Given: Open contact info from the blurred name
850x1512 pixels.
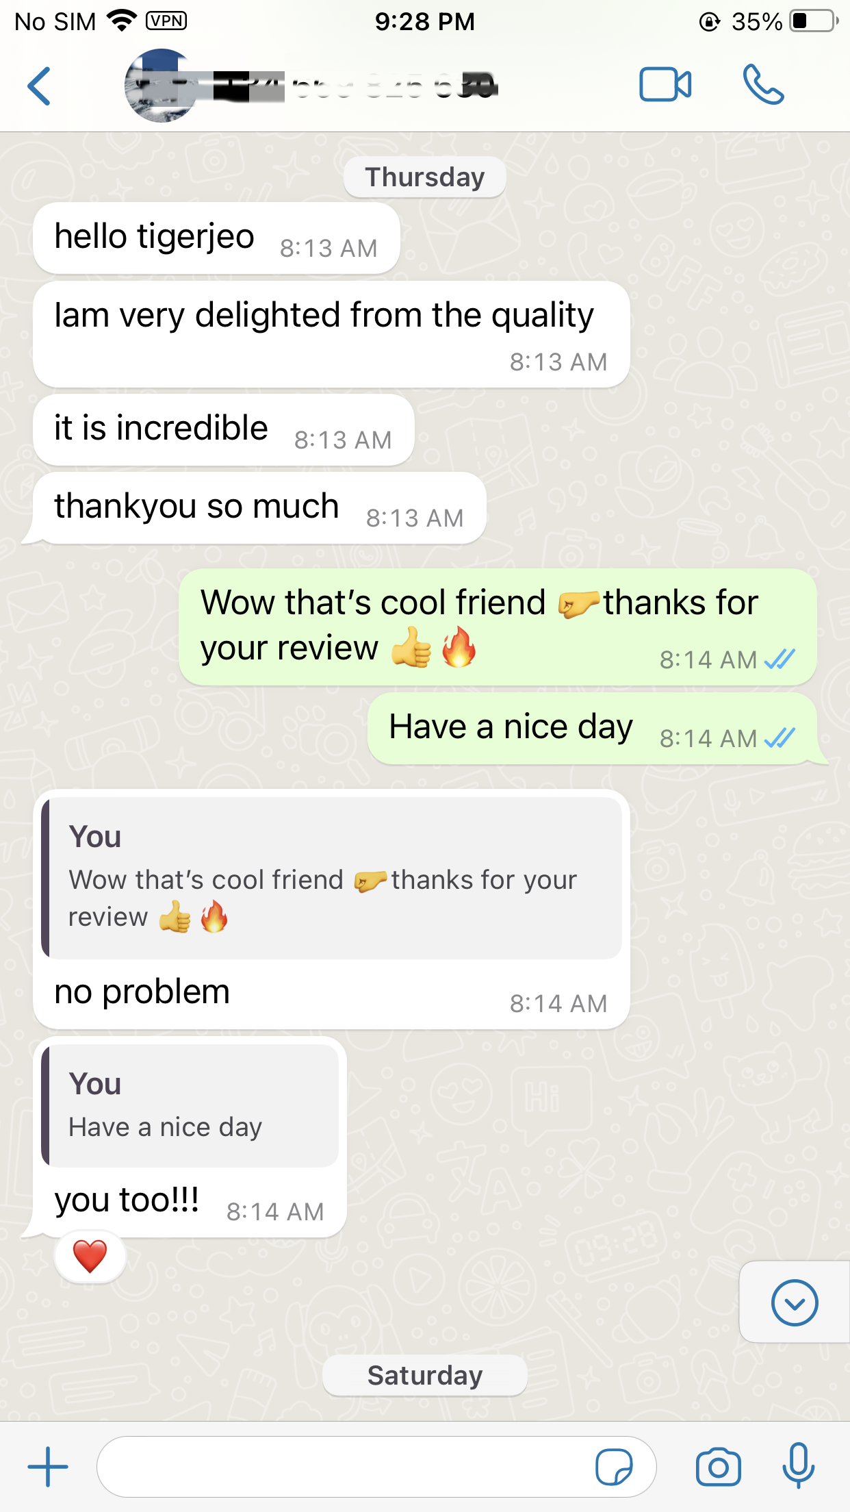Looking at the screenshot, I should point(356,86).
